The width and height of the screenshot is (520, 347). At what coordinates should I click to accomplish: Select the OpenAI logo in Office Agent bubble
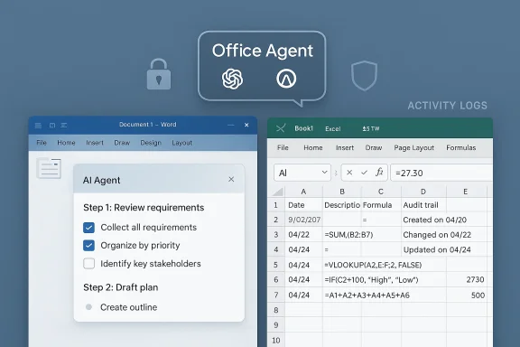[232, 79]
